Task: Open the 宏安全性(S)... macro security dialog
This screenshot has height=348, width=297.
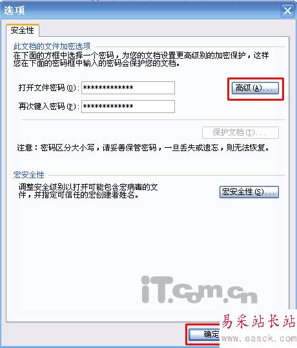Action: (x=249, y=192)
